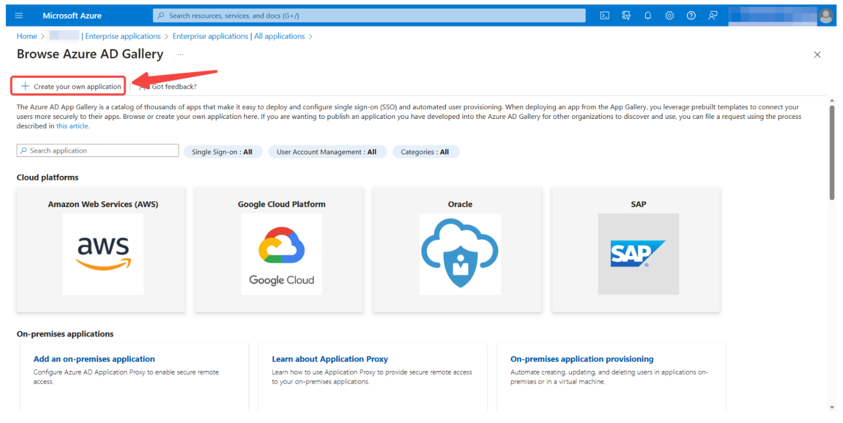This screenshot has width=843, height=423.
Task: Open the Directories and subscriptions filter icon
Action: pos(626,16)
